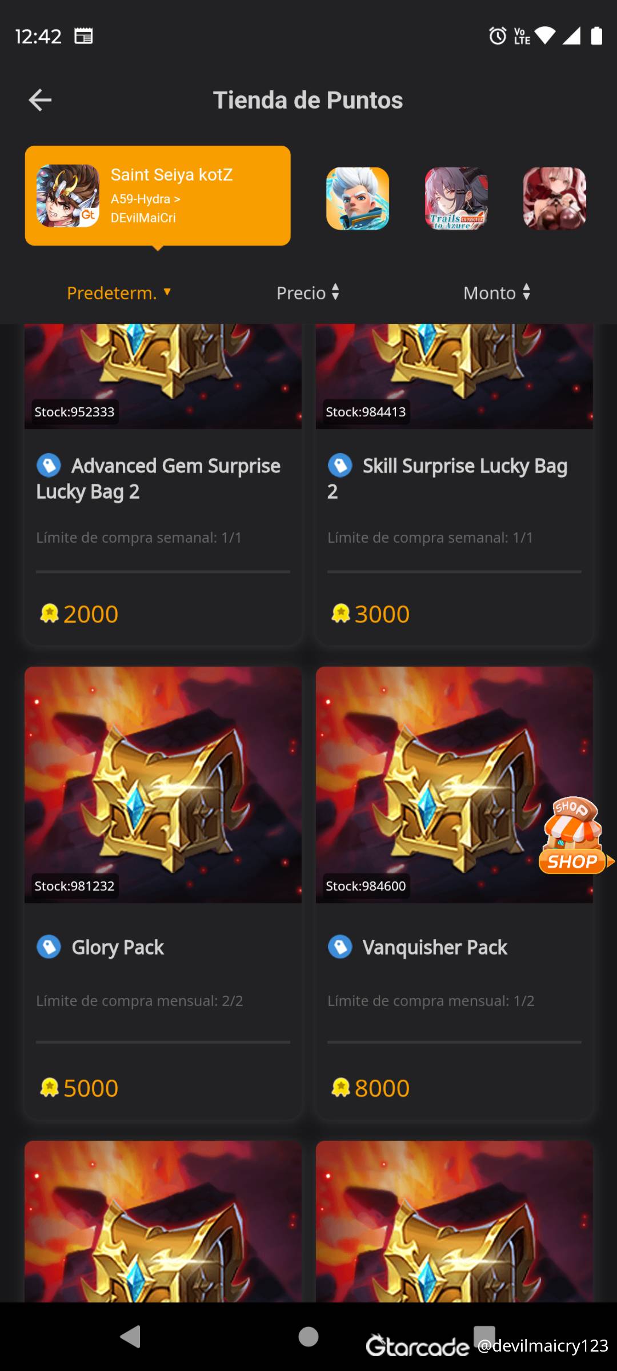Sort items by Monto
617x1371 pixels.
click(x=497, y=292)
